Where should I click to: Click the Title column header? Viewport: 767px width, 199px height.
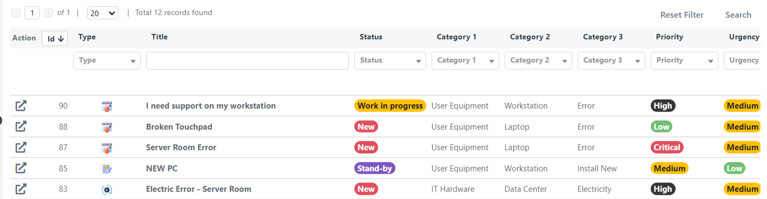(160, 37)
